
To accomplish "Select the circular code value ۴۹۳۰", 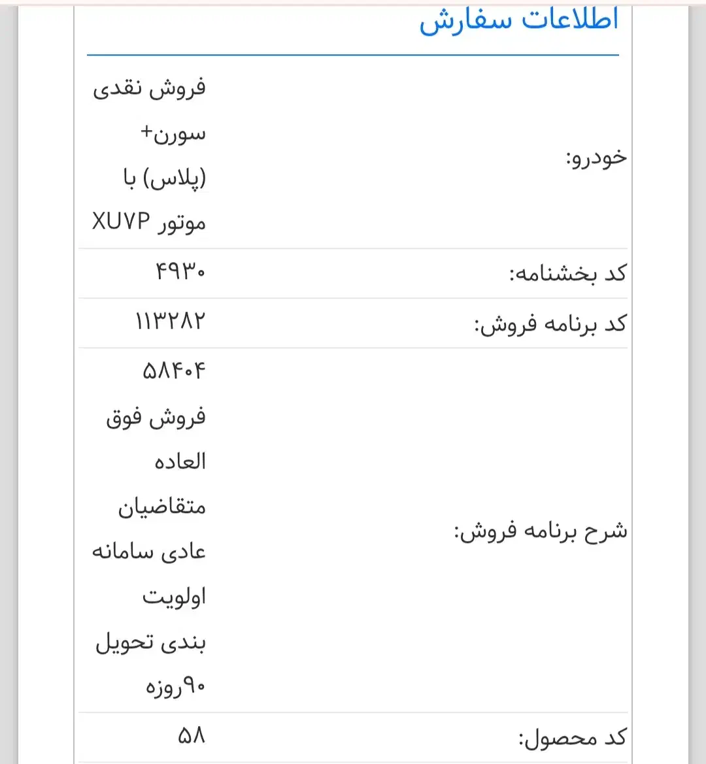I will (180, 271).
